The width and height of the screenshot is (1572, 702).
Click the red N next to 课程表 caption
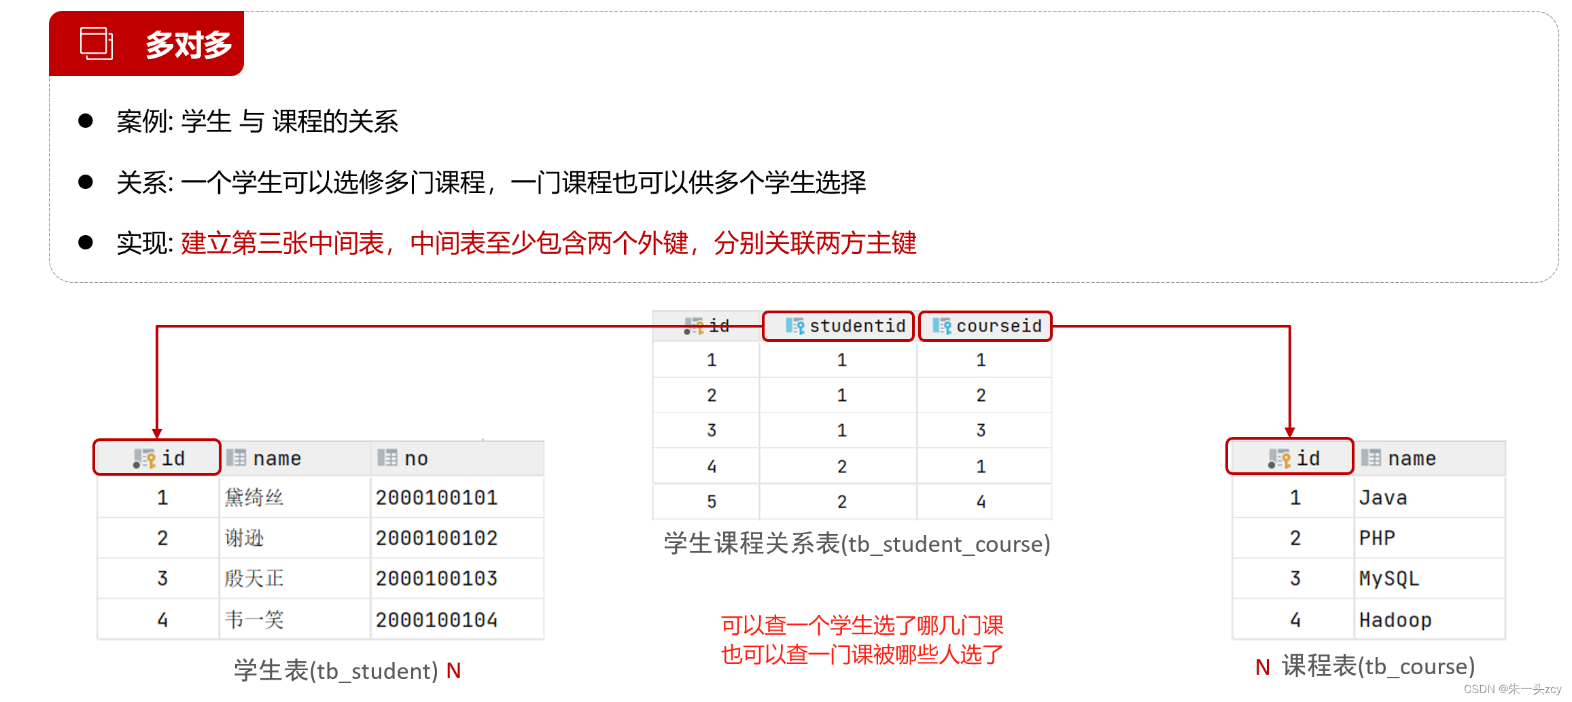1262,667
